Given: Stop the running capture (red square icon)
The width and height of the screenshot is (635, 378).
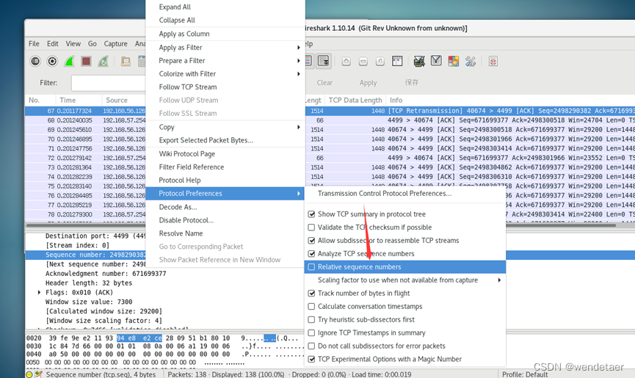Looking at the screenshot, I should [x=86, y=61].
